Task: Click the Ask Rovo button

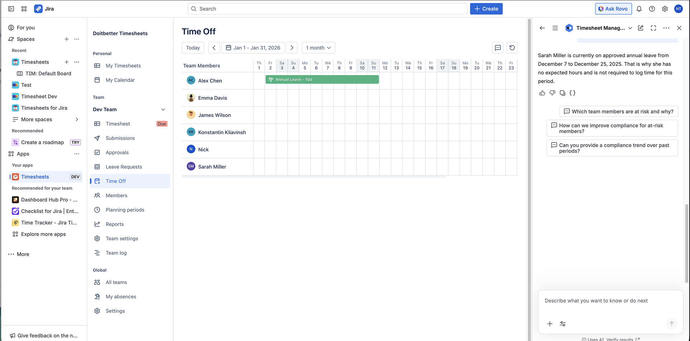Action: coord(613,9)
